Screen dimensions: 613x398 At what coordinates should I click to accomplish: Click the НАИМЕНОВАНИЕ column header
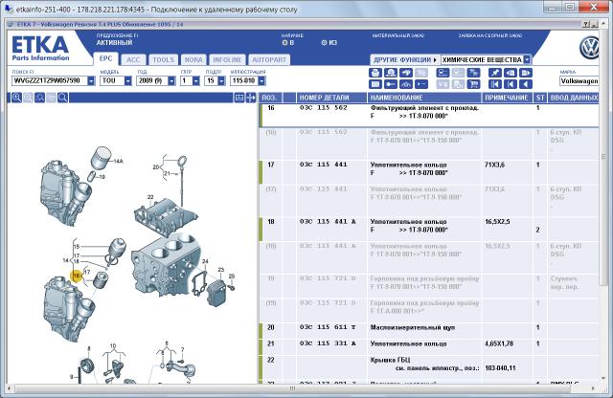tap(424, 98)
